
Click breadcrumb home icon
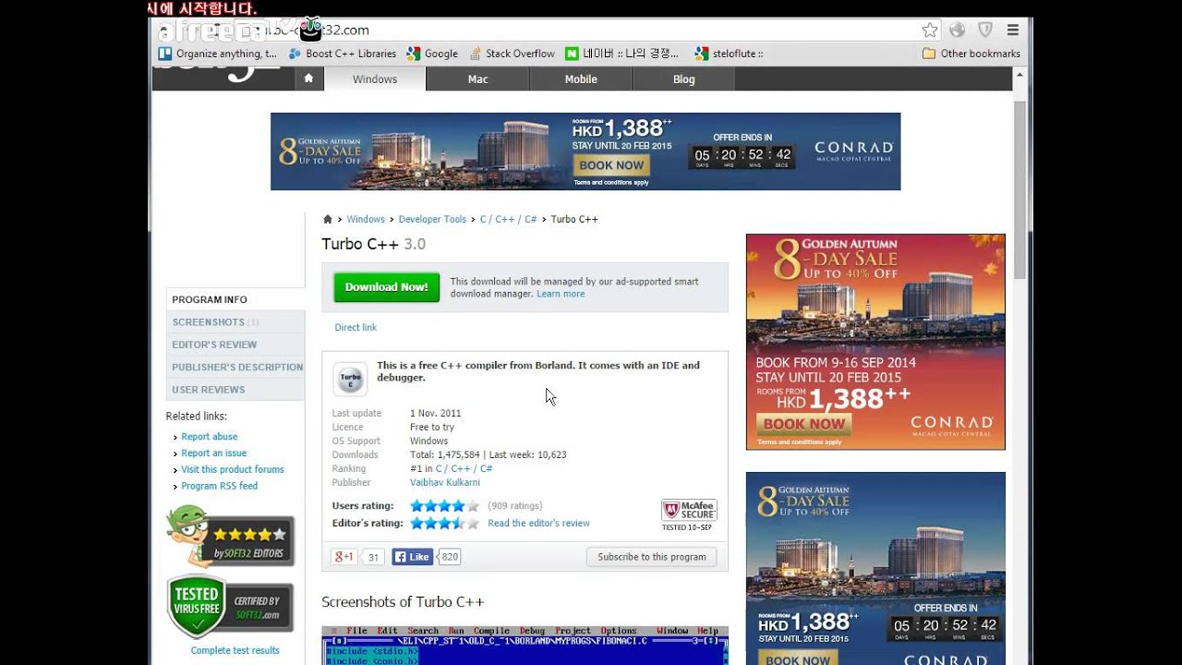(327, 219)
